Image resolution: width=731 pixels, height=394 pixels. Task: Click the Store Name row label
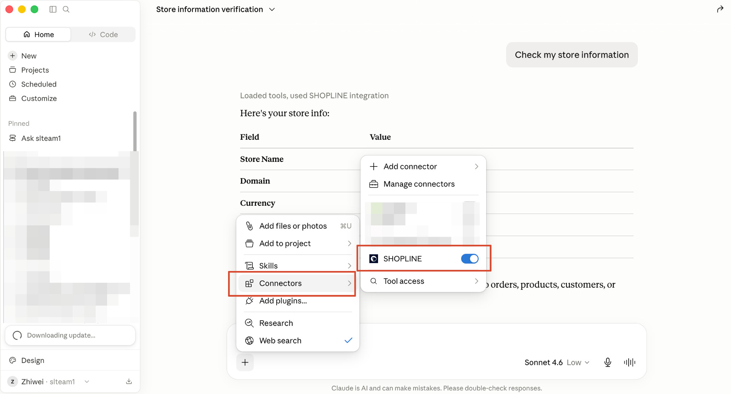(262, 159)
